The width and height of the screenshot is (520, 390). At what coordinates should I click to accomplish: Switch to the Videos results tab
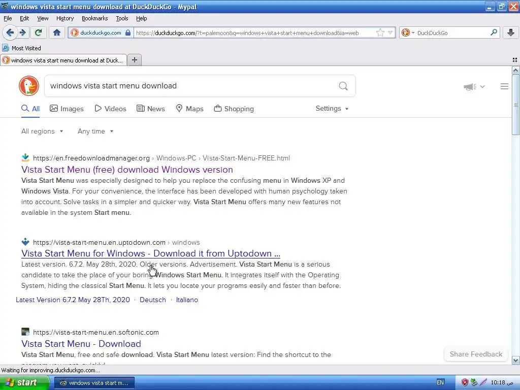pyautogui.click(x=110, y=109)
